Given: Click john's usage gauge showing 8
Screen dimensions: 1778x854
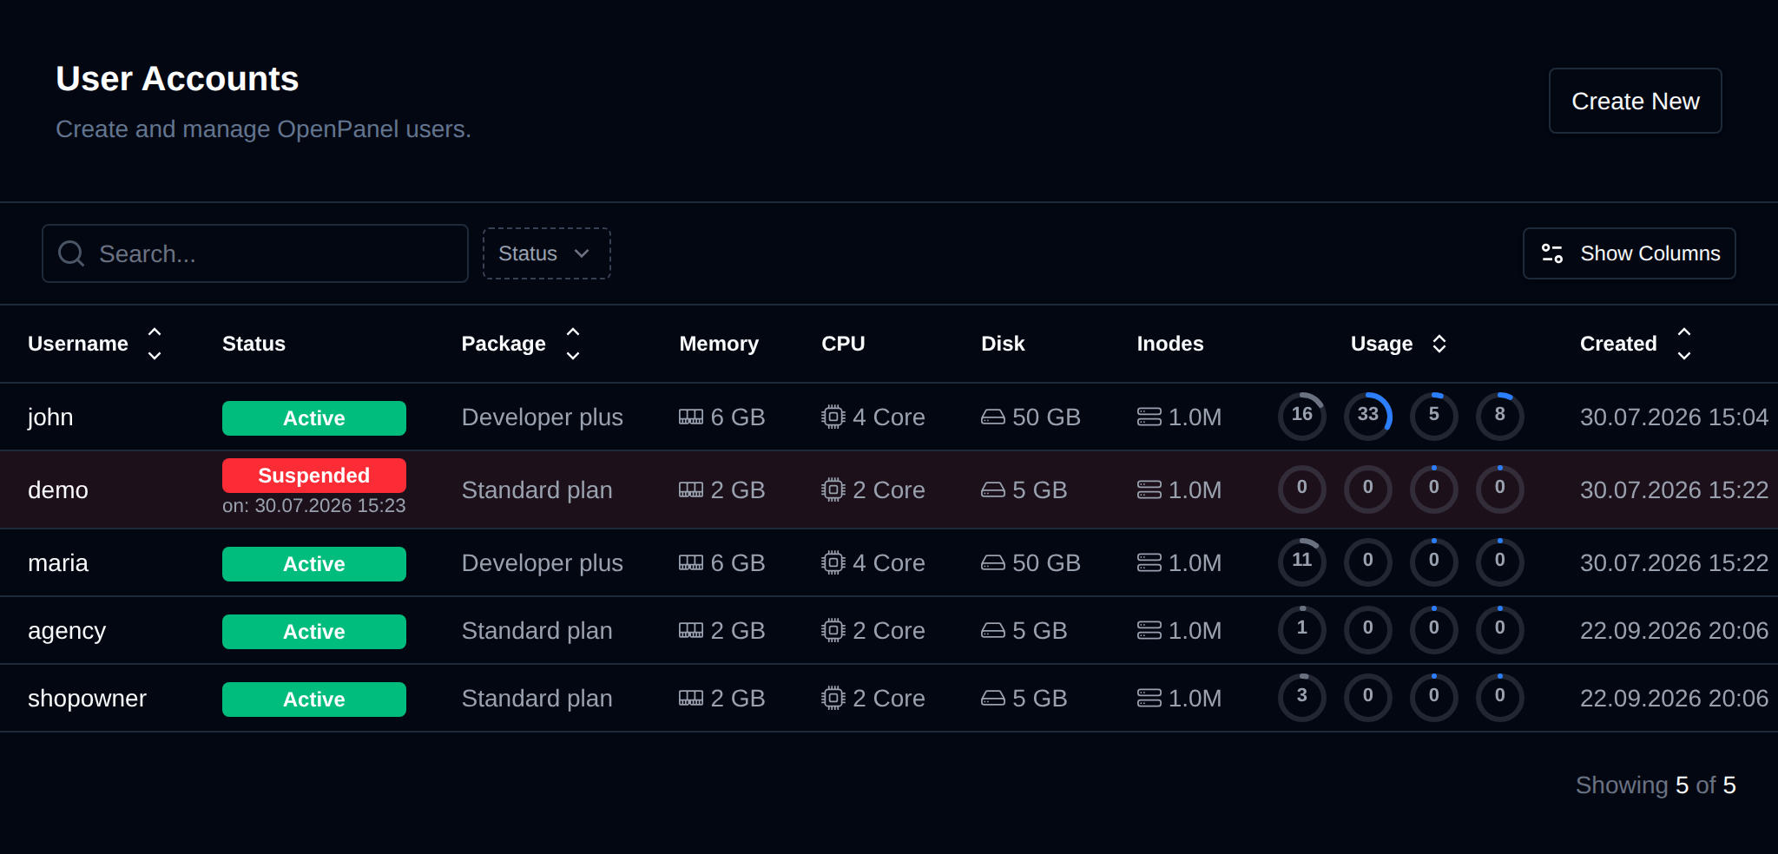Looking at the screenshot, I should click(x=1500, y=417).
